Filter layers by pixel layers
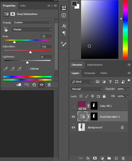 point(98,82)
